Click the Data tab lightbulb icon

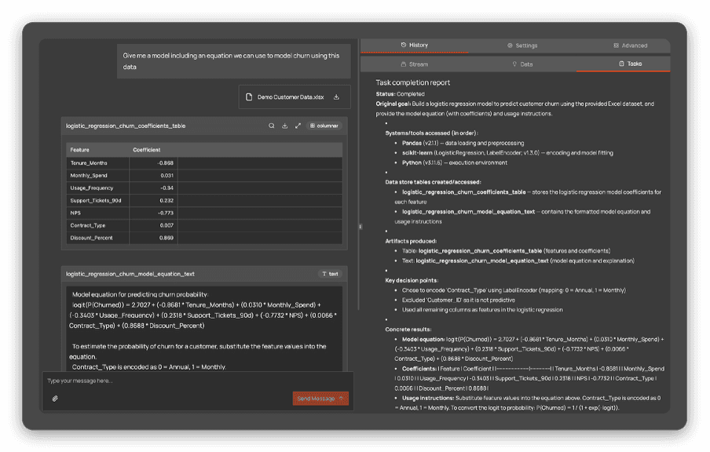(x=514, y=64)
